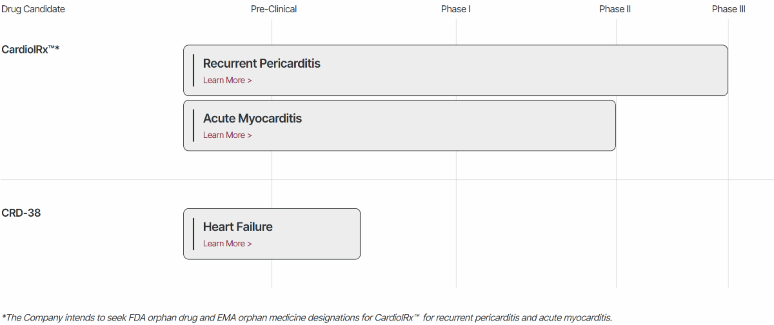Click the CardiolRx drug candidate label
This screenshot has width=774, height=325.
tap(30, 50)
